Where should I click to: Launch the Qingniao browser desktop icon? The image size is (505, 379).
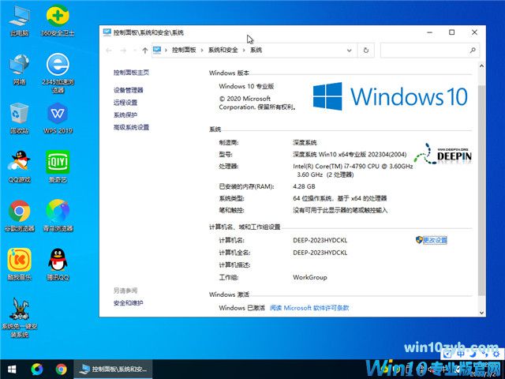58,216
